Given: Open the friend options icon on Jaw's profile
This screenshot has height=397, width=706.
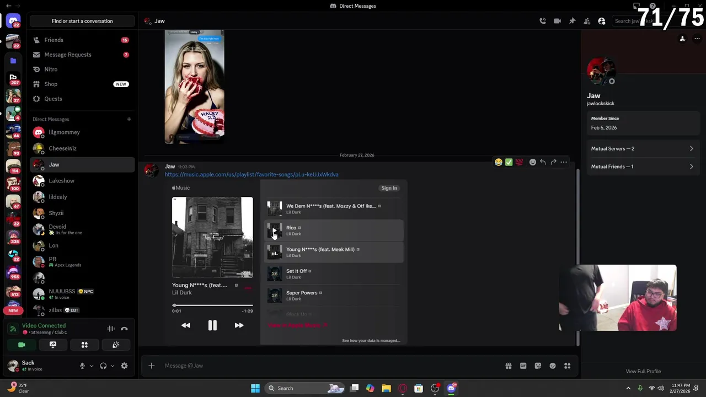Looking at the screenshot, I should coord(682,39).
